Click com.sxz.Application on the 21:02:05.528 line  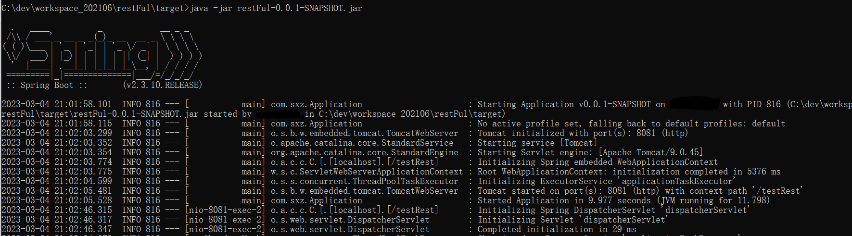[x=317, y=200]
